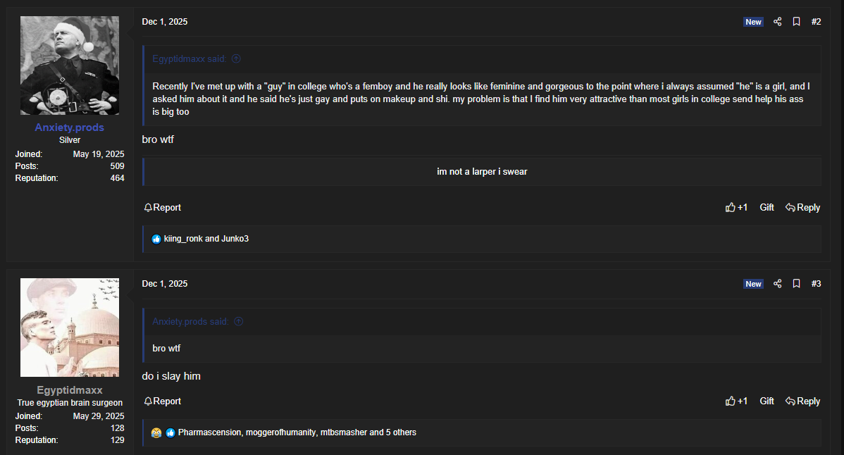This screenshot has width=844, height=455.
Task: Open Egyptidmaxx avatar image
Action: point(69,328)
